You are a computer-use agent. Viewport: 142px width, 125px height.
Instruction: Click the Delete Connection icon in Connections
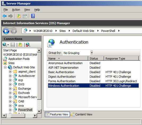click(28, 45)
